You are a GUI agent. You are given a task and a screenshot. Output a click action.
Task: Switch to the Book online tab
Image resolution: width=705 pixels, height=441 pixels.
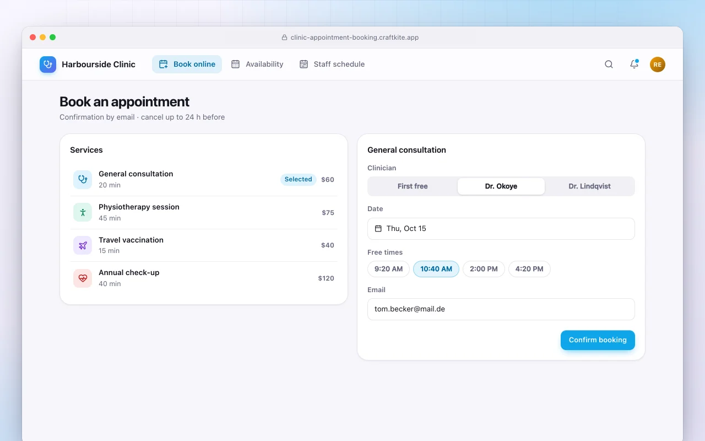pyautogui.click(x=187, y=64)
